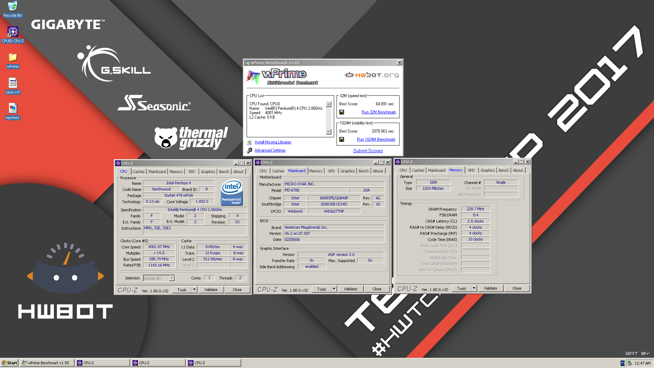
Task: Click the clock showing 12:47 AM
Action: (642, 363)
